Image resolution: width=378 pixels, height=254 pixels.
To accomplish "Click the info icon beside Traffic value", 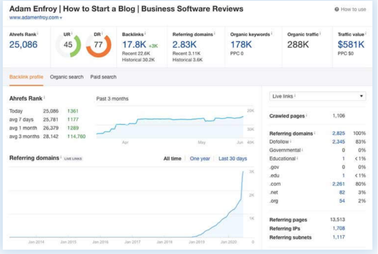I will coord(366,33).
